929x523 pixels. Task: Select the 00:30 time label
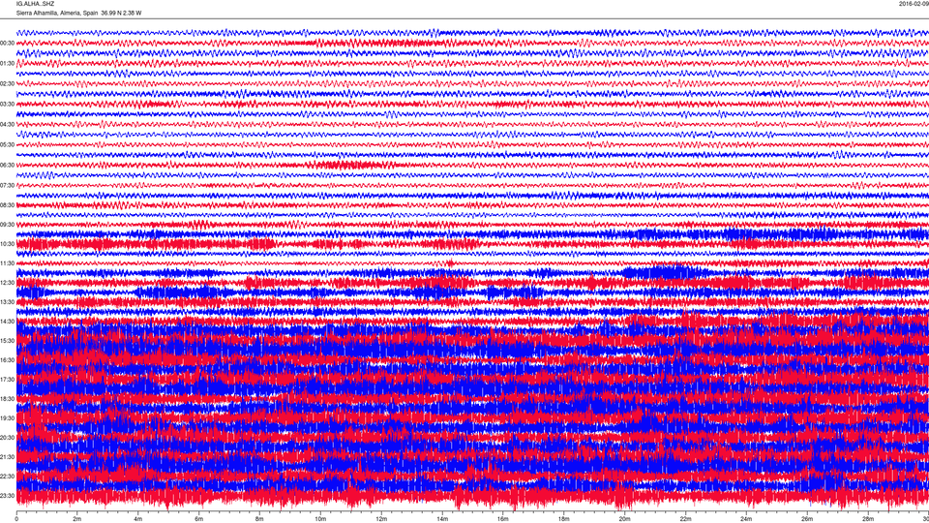(7, 44)
